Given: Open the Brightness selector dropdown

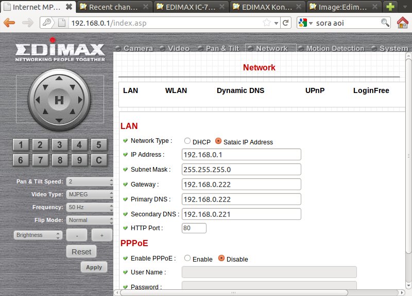Looking at the screenshot, I should pyautogui.click(x=38, y=235).
